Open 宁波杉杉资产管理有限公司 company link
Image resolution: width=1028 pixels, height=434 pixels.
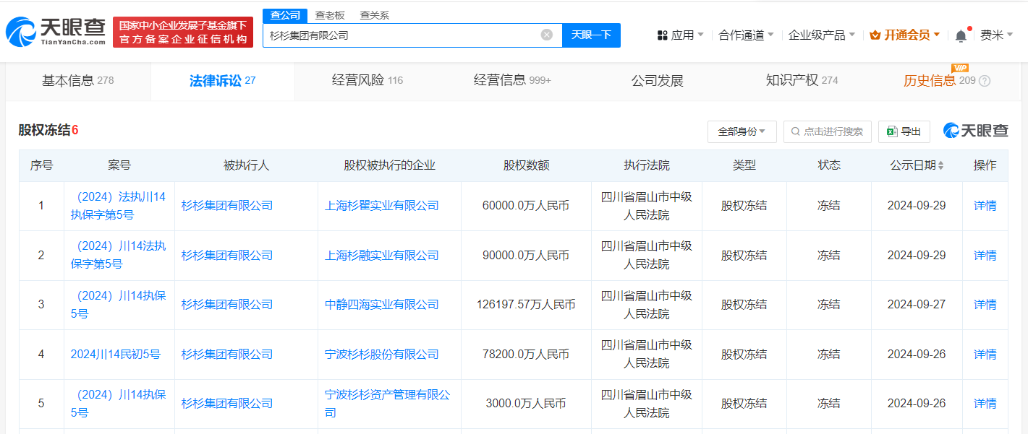click(387, 404)
